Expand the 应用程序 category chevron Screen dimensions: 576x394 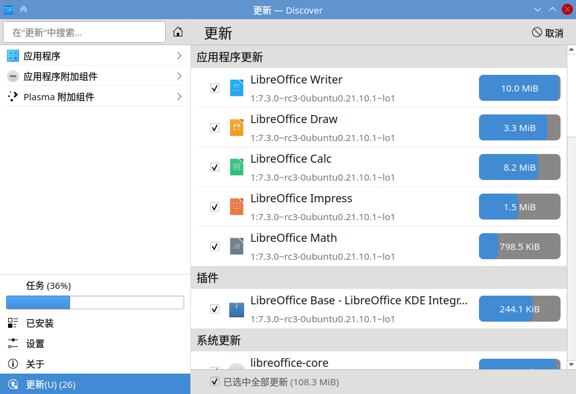(x=179, y=56)
